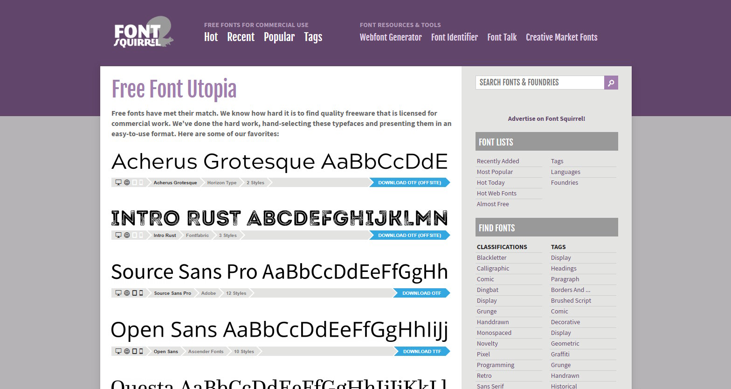Select the Graffiti tag
This screenshot has width=731, height=389.
560,354
